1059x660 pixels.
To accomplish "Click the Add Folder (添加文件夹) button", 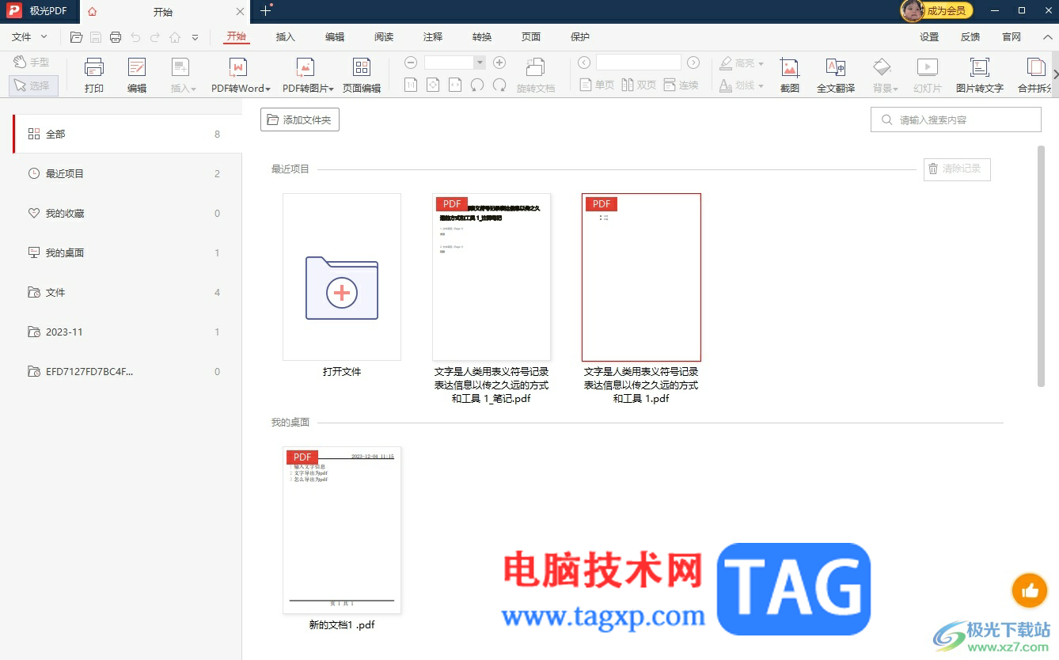I will pyautogui.click(x=300, y=119).
